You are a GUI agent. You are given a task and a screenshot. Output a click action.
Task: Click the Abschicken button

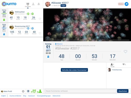[x=123, y=91]
